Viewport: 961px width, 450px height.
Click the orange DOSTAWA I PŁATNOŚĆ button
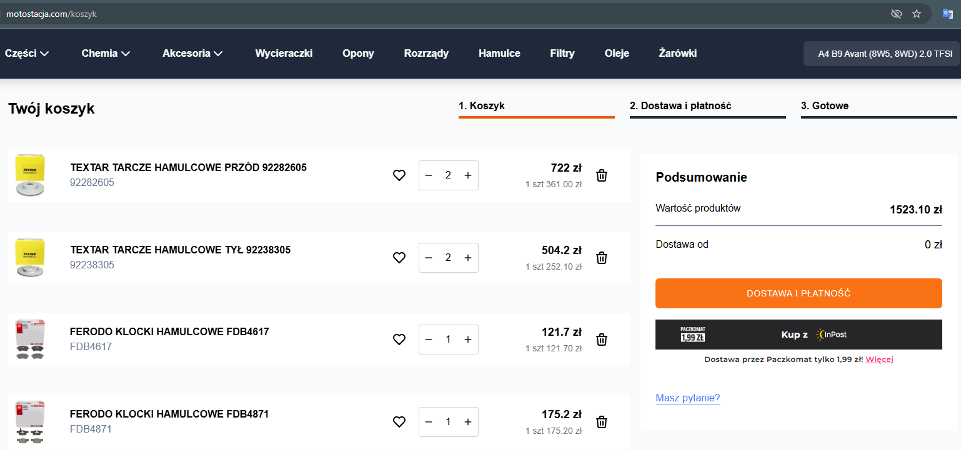point(799,293)
